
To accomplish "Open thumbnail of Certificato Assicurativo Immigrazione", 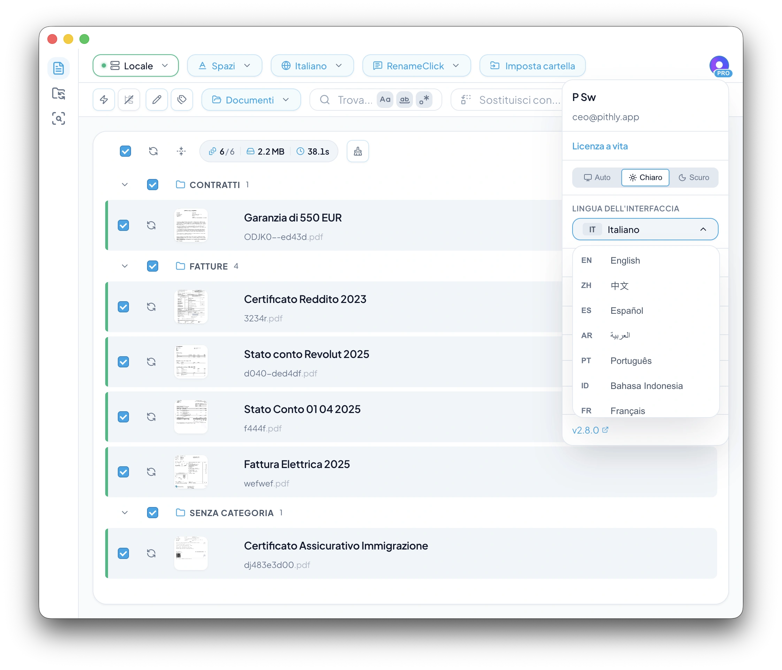I will (x=191, y=553).
